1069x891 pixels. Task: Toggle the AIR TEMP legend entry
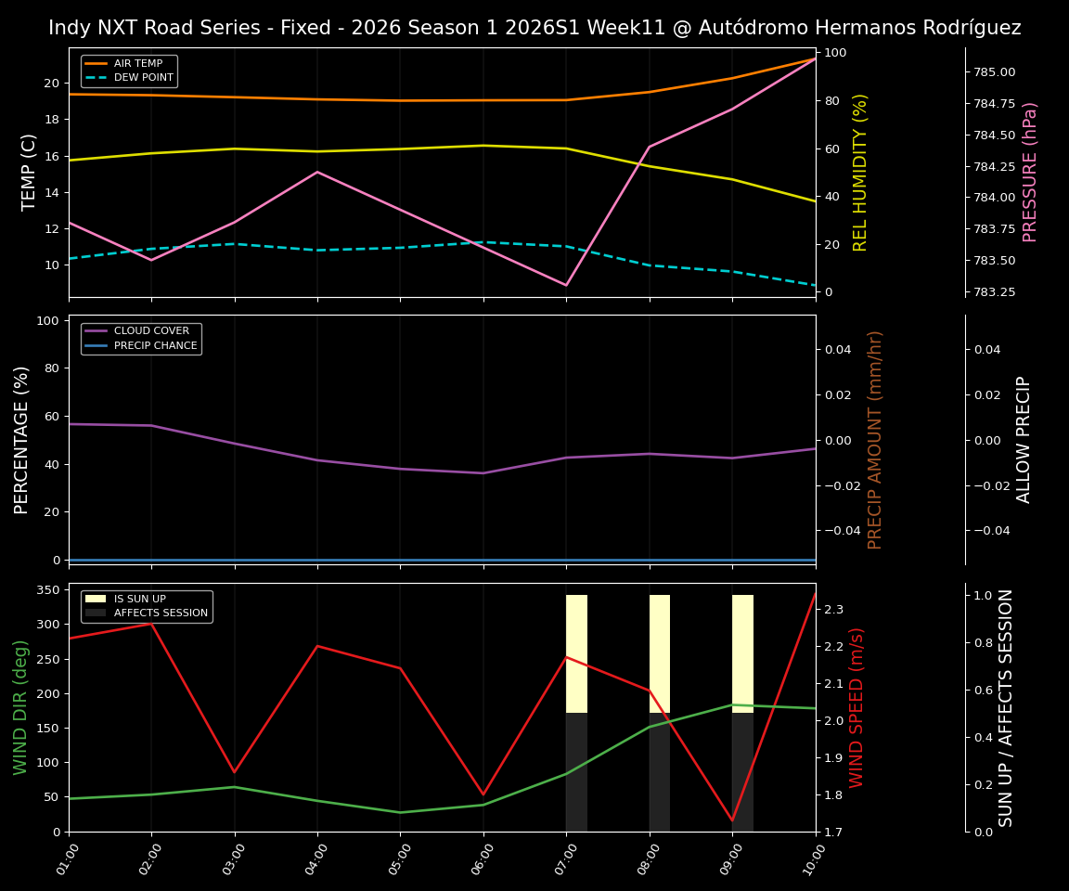point(140,63)
